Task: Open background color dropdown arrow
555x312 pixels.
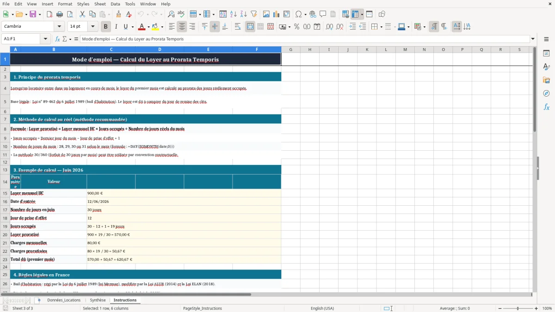Action: [162, 27]
